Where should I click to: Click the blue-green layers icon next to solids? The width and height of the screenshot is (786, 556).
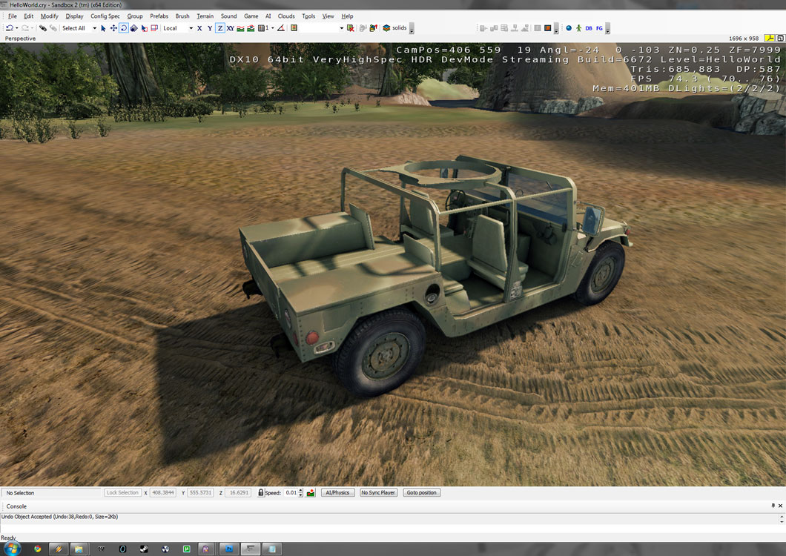click(x=386, y=28)
